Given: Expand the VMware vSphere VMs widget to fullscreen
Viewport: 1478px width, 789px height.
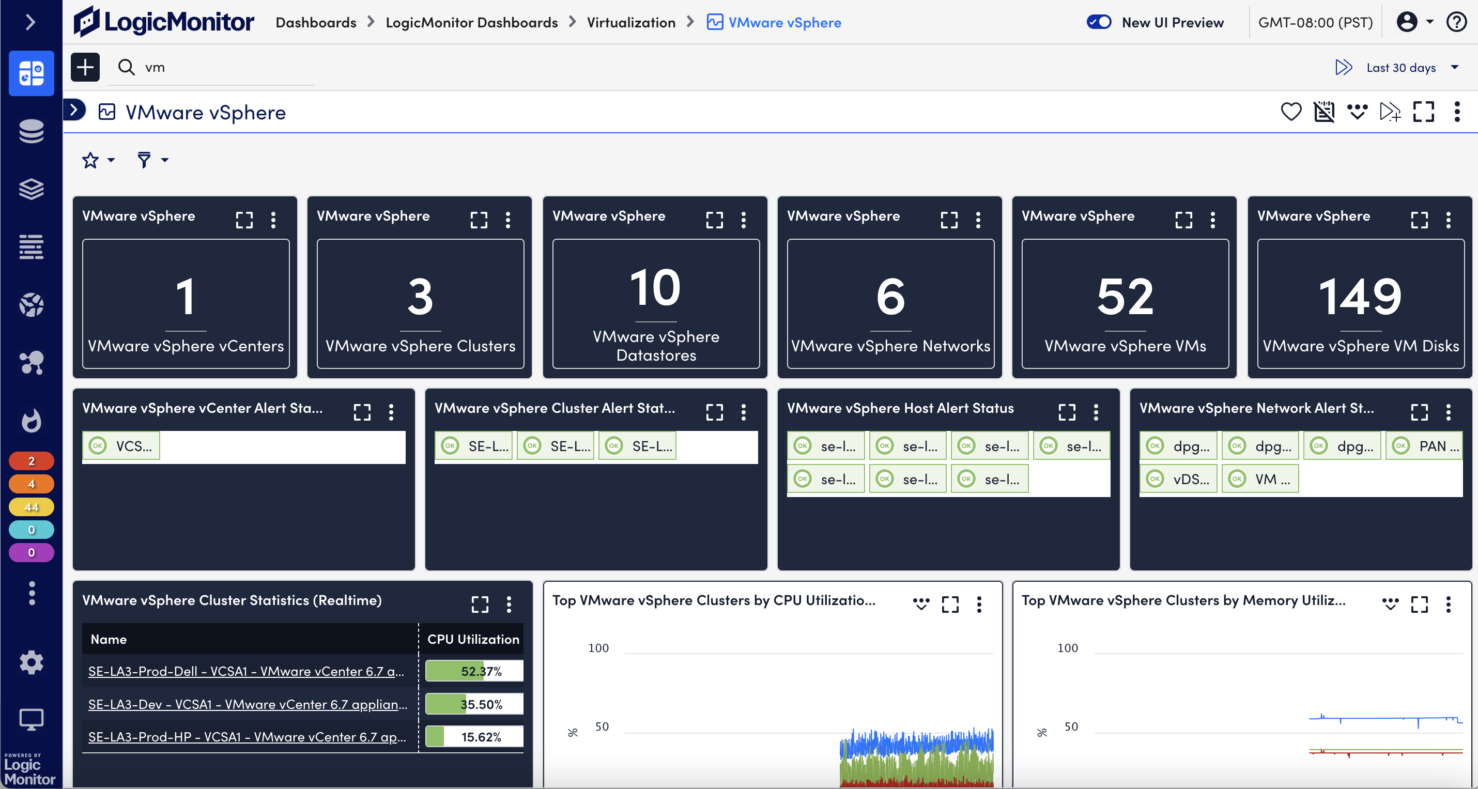Looking at the screenshot, I should pyautogui.click(x=1183, y=220).
